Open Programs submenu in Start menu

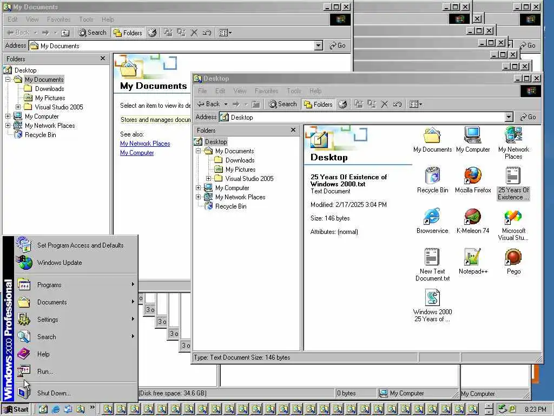76,285
